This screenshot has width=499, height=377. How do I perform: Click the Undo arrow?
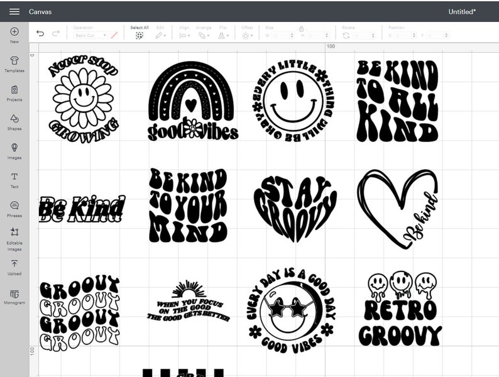[40, 33]
